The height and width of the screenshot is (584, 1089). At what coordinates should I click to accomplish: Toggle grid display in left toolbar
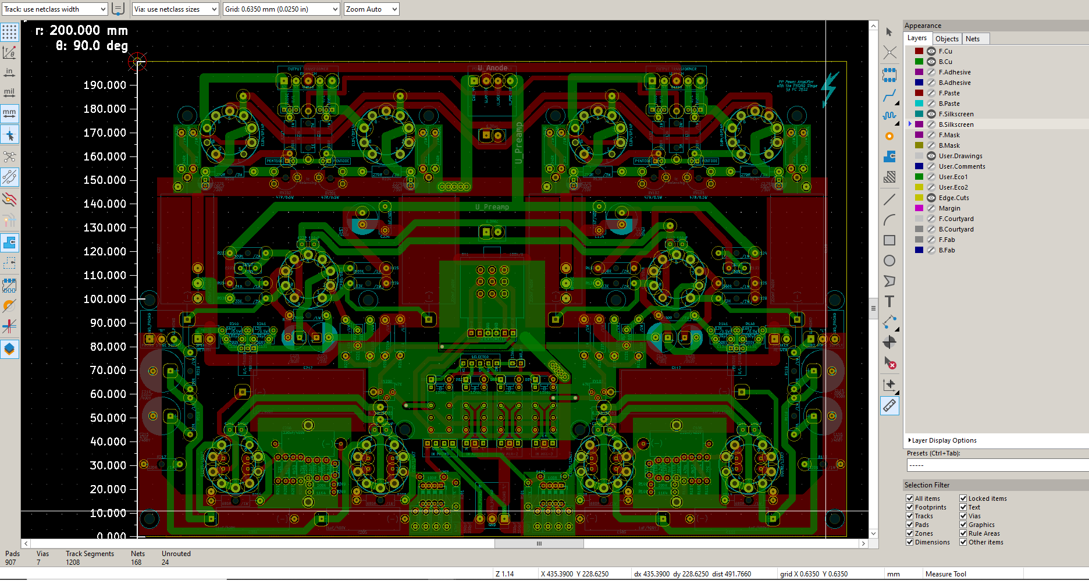10,32
